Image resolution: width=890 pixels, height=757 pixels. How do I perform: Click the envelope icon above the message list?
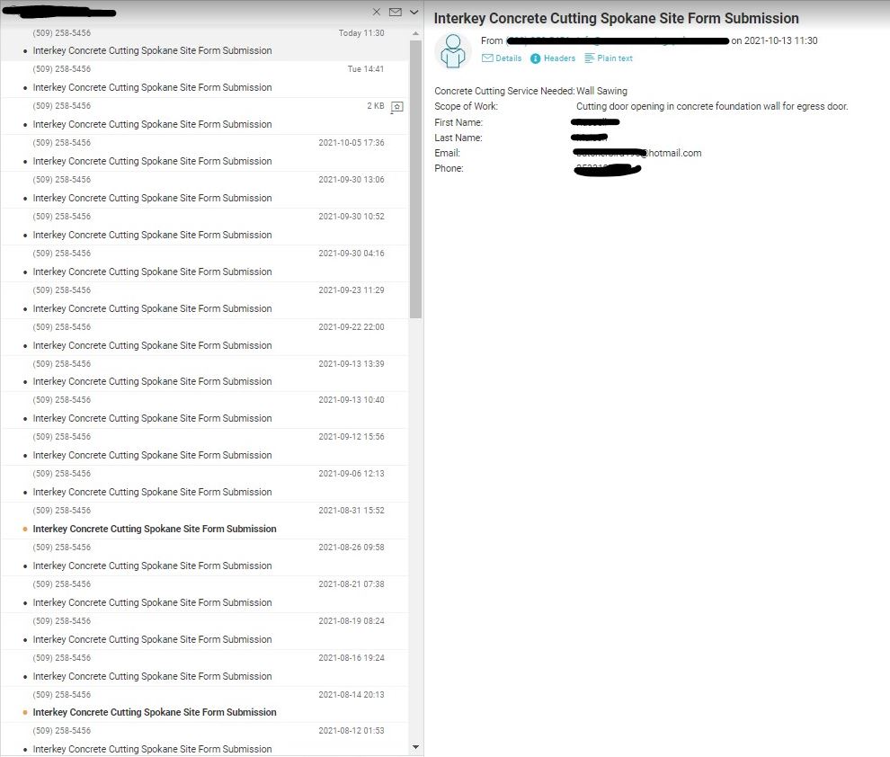(x=396, y=12)
